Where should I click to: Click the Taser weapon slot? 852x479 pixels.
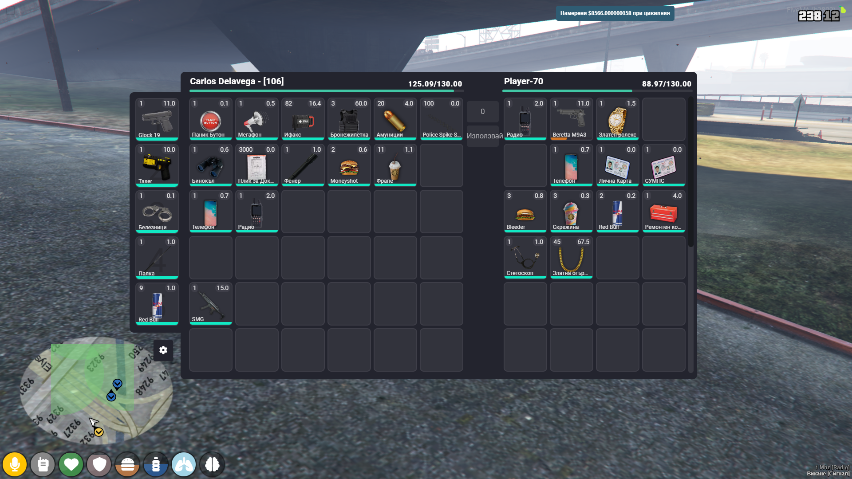click(157, 165)
